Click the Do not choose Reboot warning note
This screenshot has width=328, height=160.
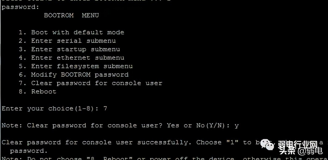click(x=164, y=158)
